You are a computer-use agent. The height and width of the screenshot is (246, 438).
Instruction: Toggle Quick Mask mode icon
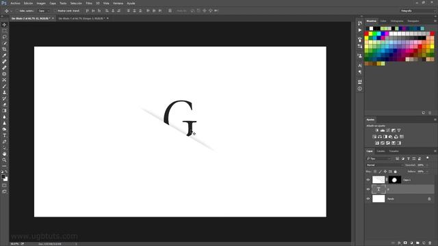coord(4,185)
